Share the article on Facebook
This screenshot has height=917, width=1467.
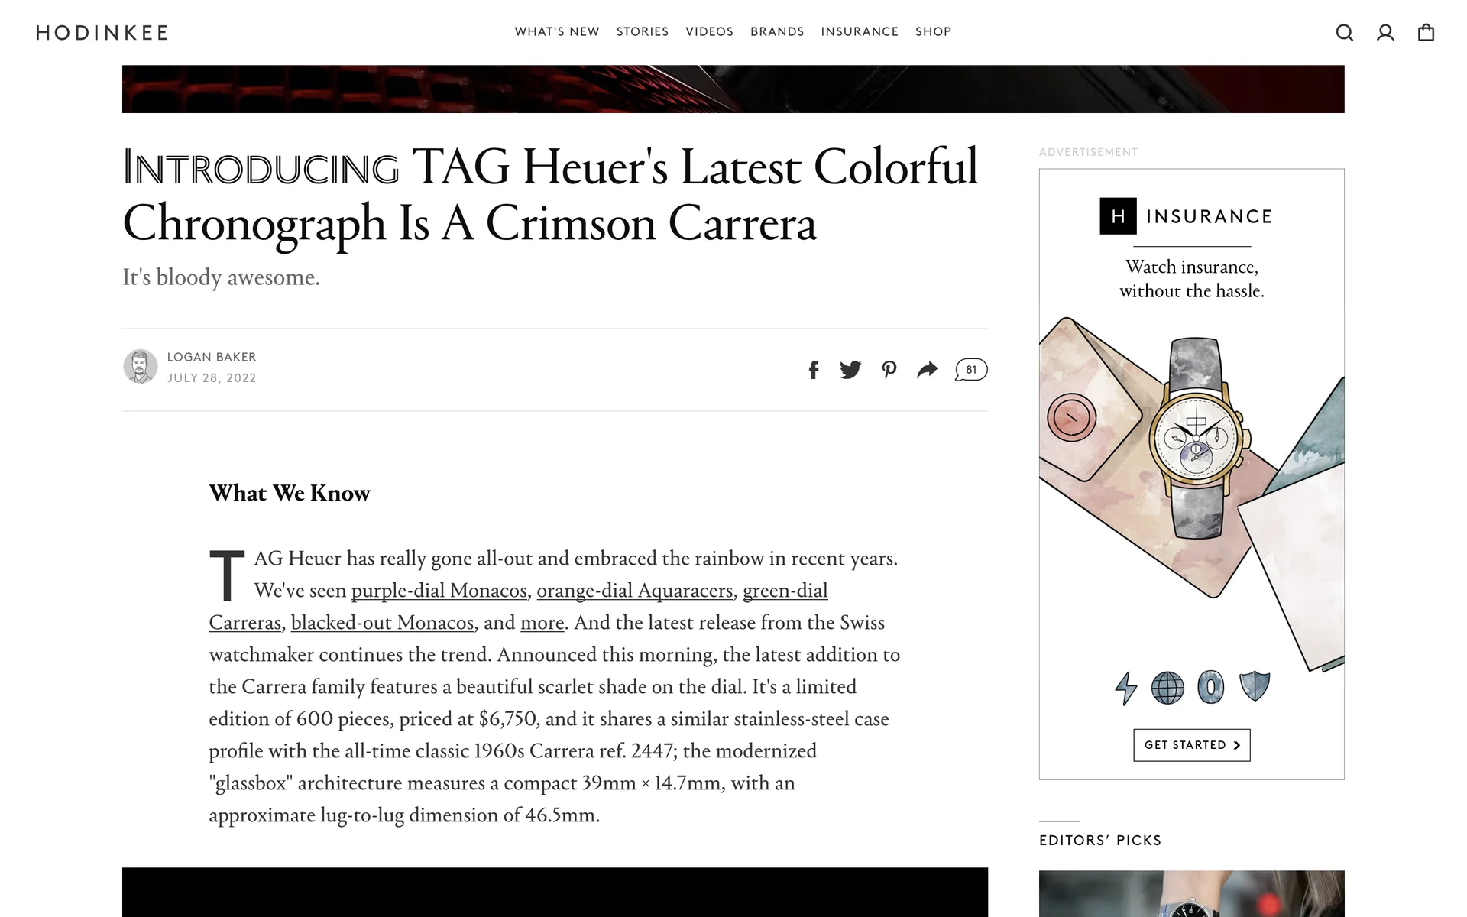(x=814, y=370)
